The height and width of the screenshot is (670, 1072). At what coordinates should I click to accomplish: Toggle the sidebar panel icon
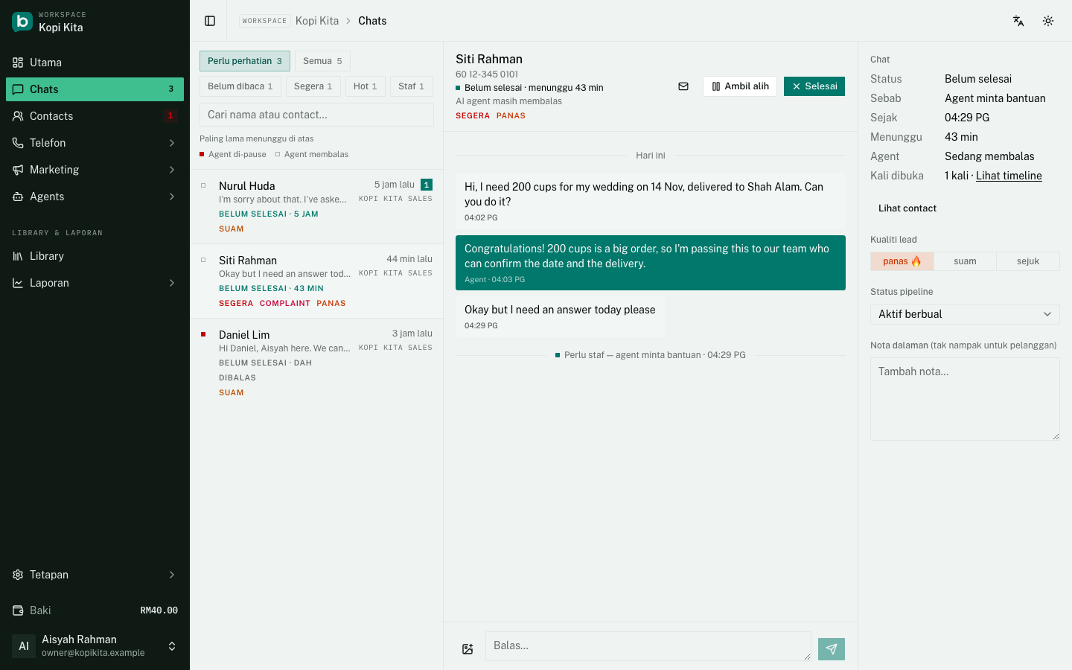coord(210,21)
